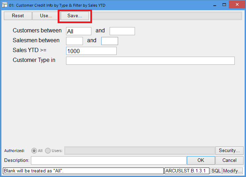Focus the ending Customers range field
Image resolution: width=246 pixels, height=177 pixels.
click(122, 31)
